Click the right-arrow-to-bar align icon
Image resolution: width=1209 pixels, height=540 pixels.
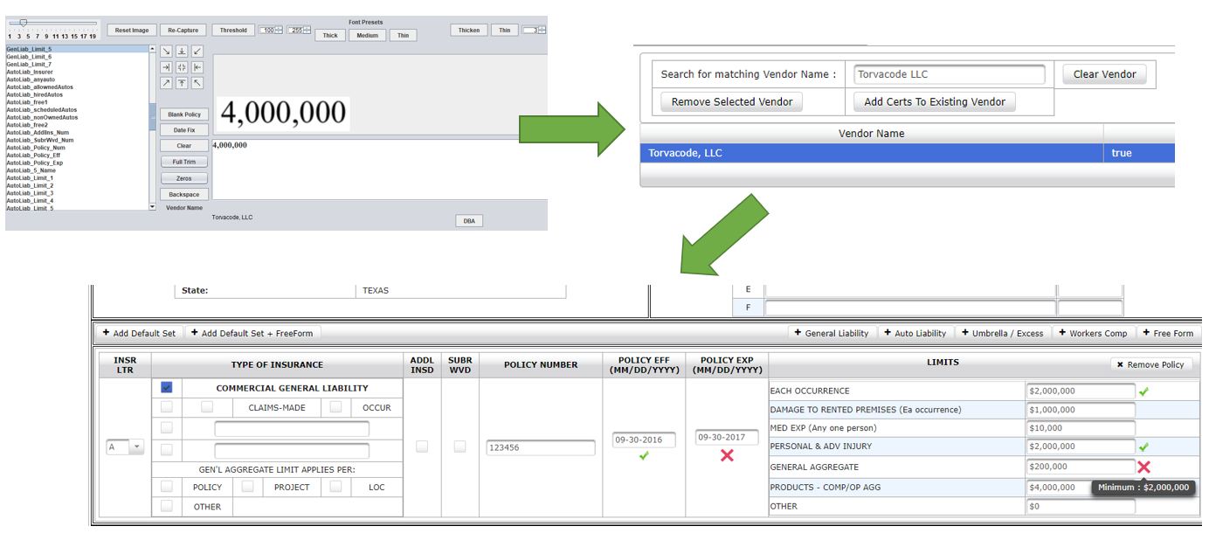click(166, 67)
